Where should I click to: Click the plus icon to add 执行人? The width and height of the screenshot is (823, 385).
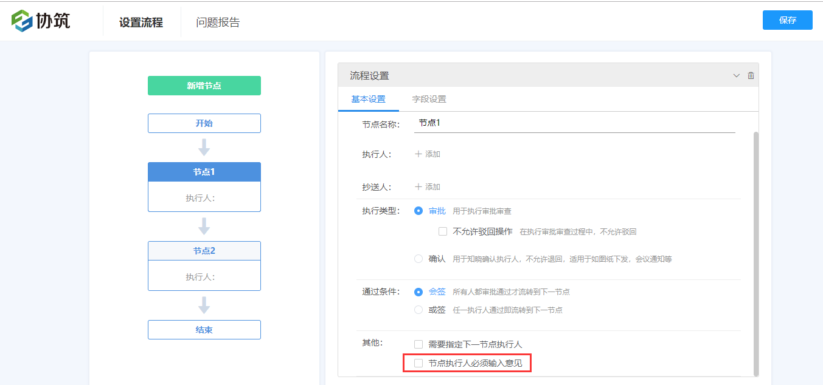click(427, 154)
